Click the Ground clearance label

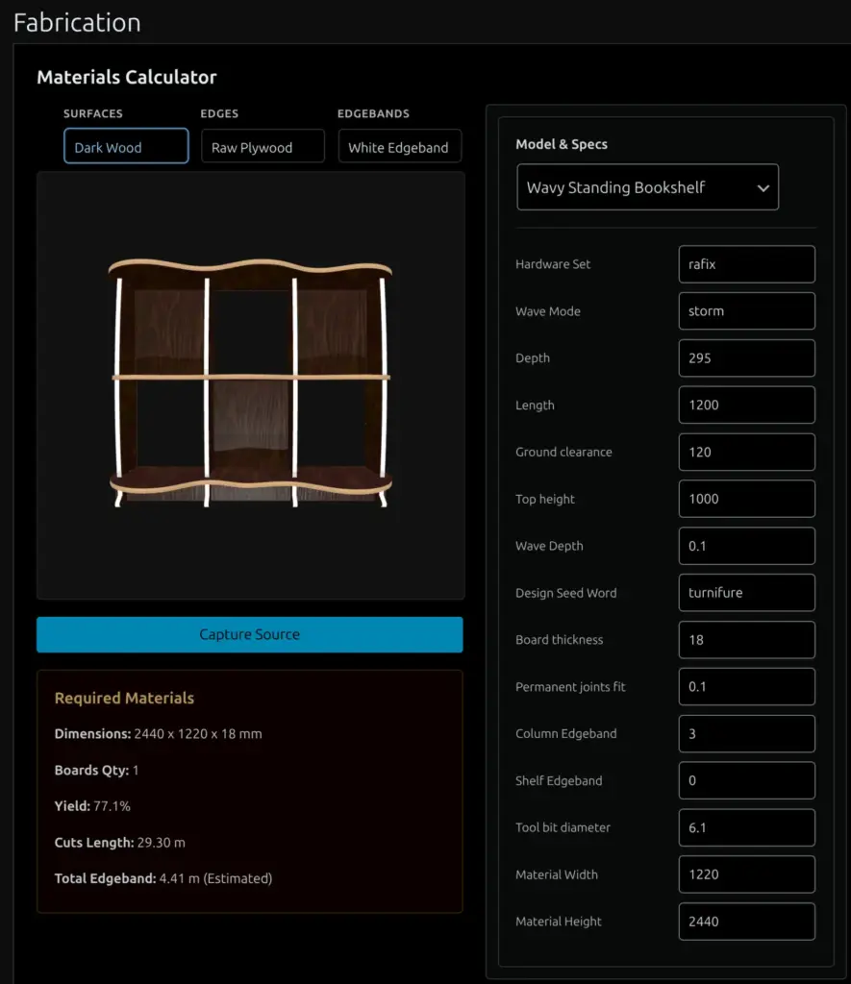click(x=563, y=452)
